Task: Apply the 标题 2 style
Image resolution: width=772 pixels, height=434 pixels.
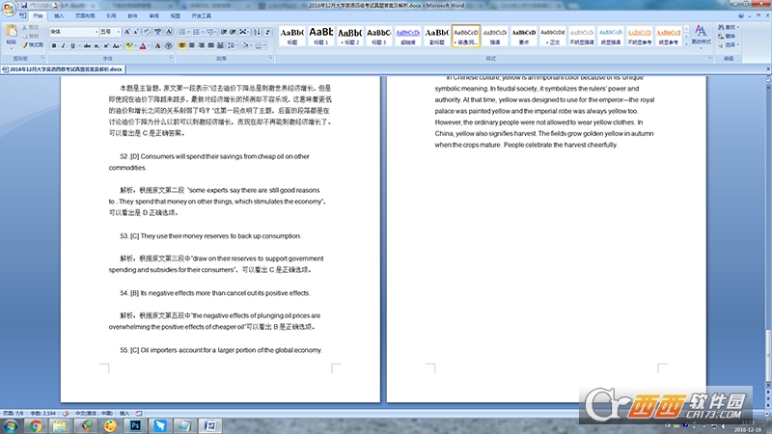Action: click(350, 36)
